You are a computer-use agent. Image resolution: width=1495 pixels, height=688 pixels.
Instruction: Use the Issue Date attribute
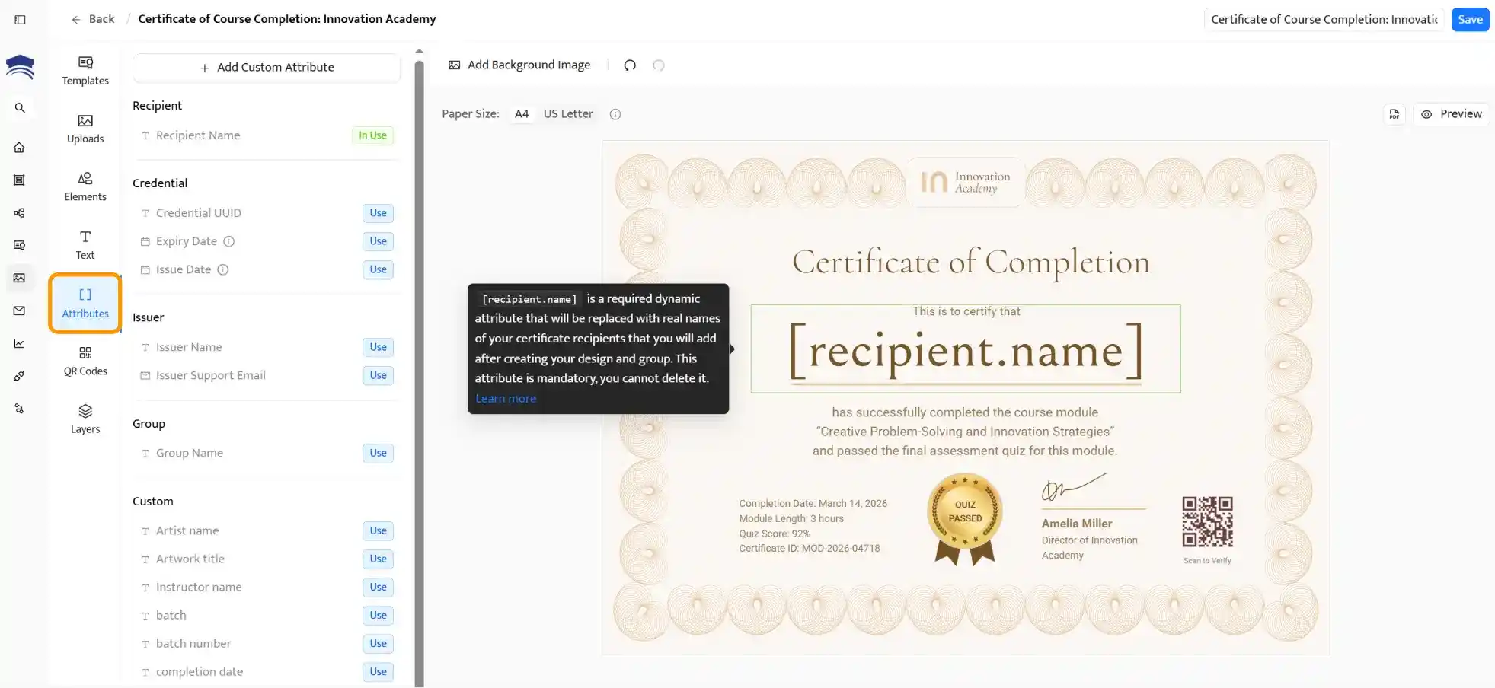[x=378, y=269]
